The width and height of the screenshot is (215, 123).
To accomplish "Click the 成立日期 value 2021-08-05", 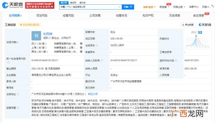I will pos(117,38).
